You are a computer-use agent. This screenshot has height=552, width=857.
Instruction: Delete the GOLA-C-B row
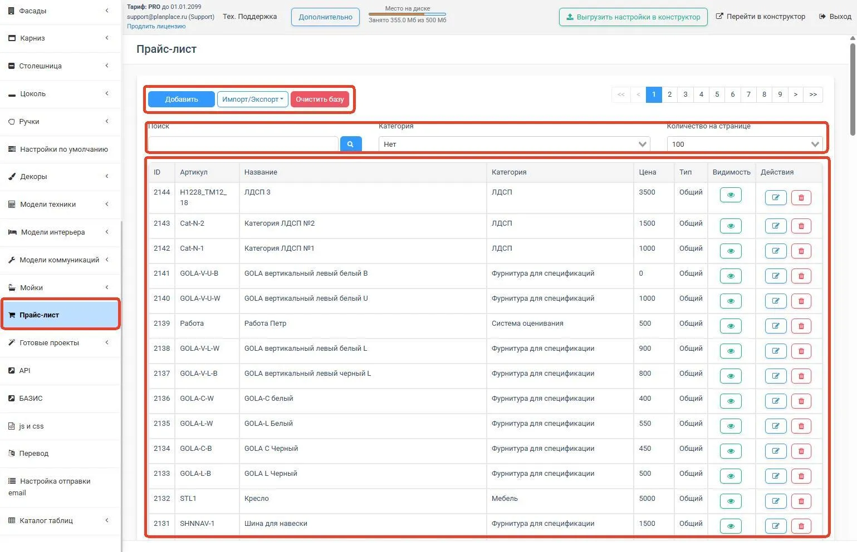(x=801, y=451)
